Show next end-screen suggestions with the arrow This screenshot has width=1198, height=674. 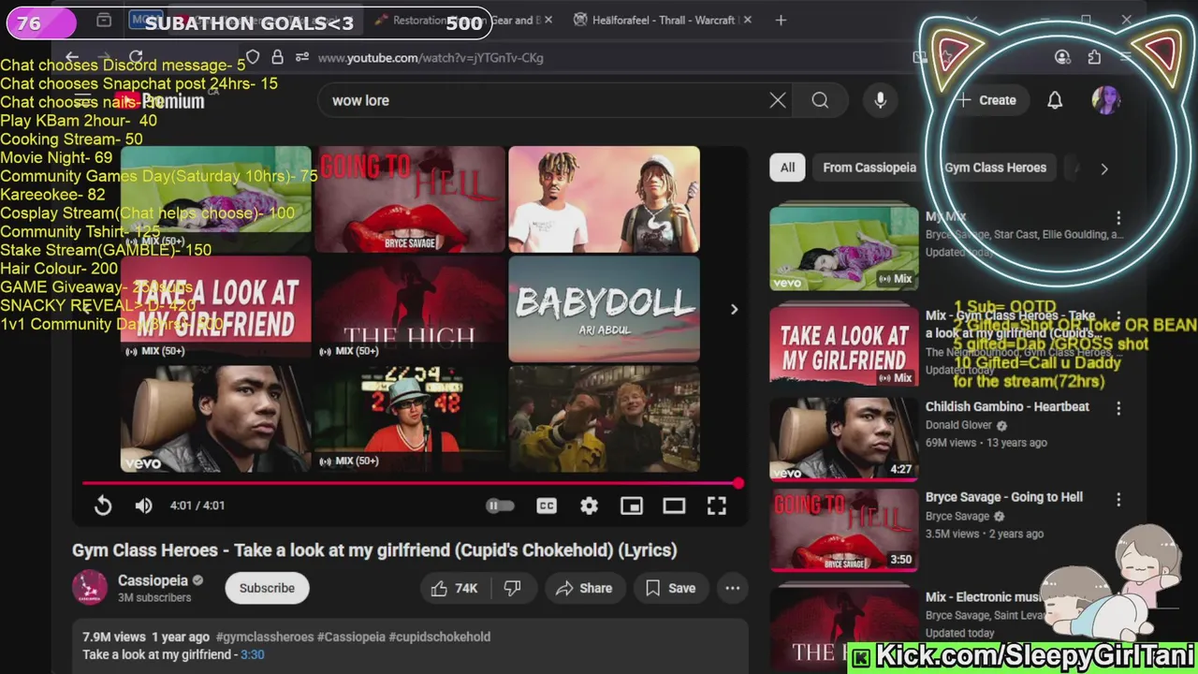(x=734, y=309)
